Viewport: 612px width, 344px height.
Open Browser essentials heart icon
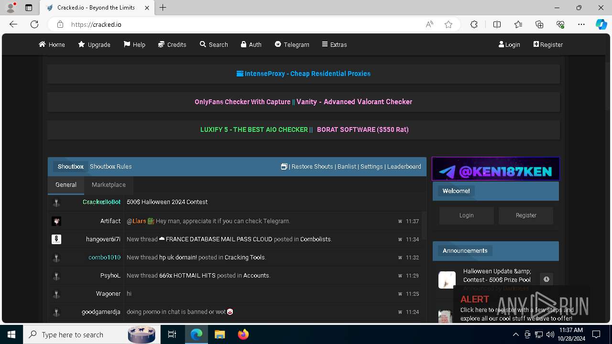click(x=560, y=24)
